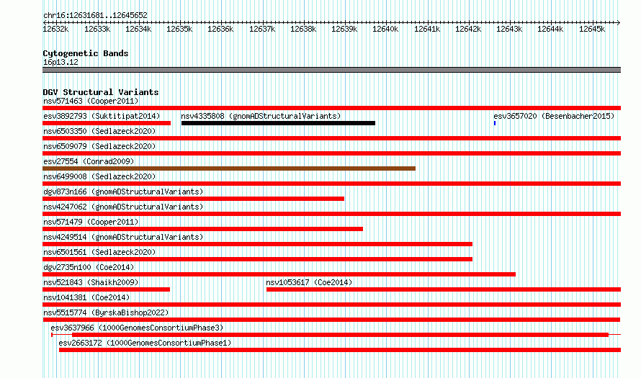Screen dimensions: 641x378
Task: Click the 12636k ruler tick label
Action: pos(220,29)
